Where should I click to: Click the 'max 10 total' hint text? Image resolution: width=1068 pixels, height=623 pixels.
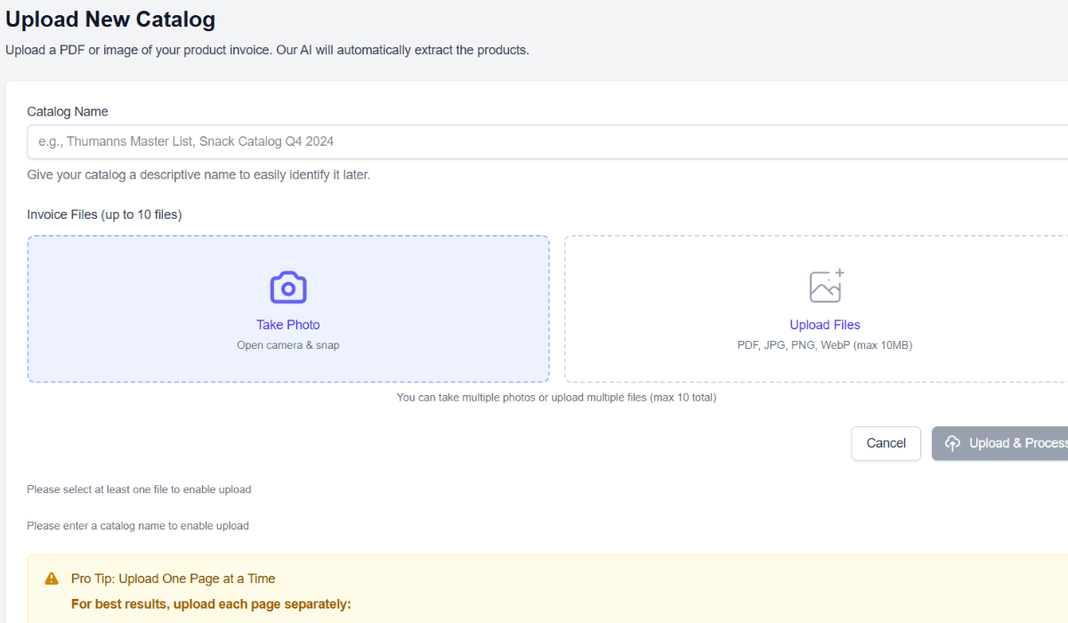pos(556,397)
